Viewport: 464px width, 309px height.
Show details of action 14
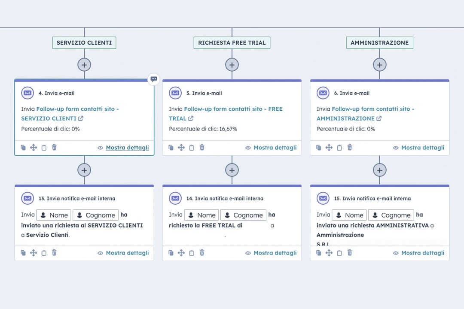271,253
